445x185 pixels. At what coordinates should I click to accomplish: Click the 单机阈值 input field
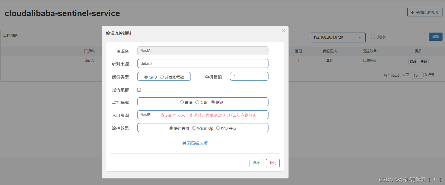coord(249,76)
